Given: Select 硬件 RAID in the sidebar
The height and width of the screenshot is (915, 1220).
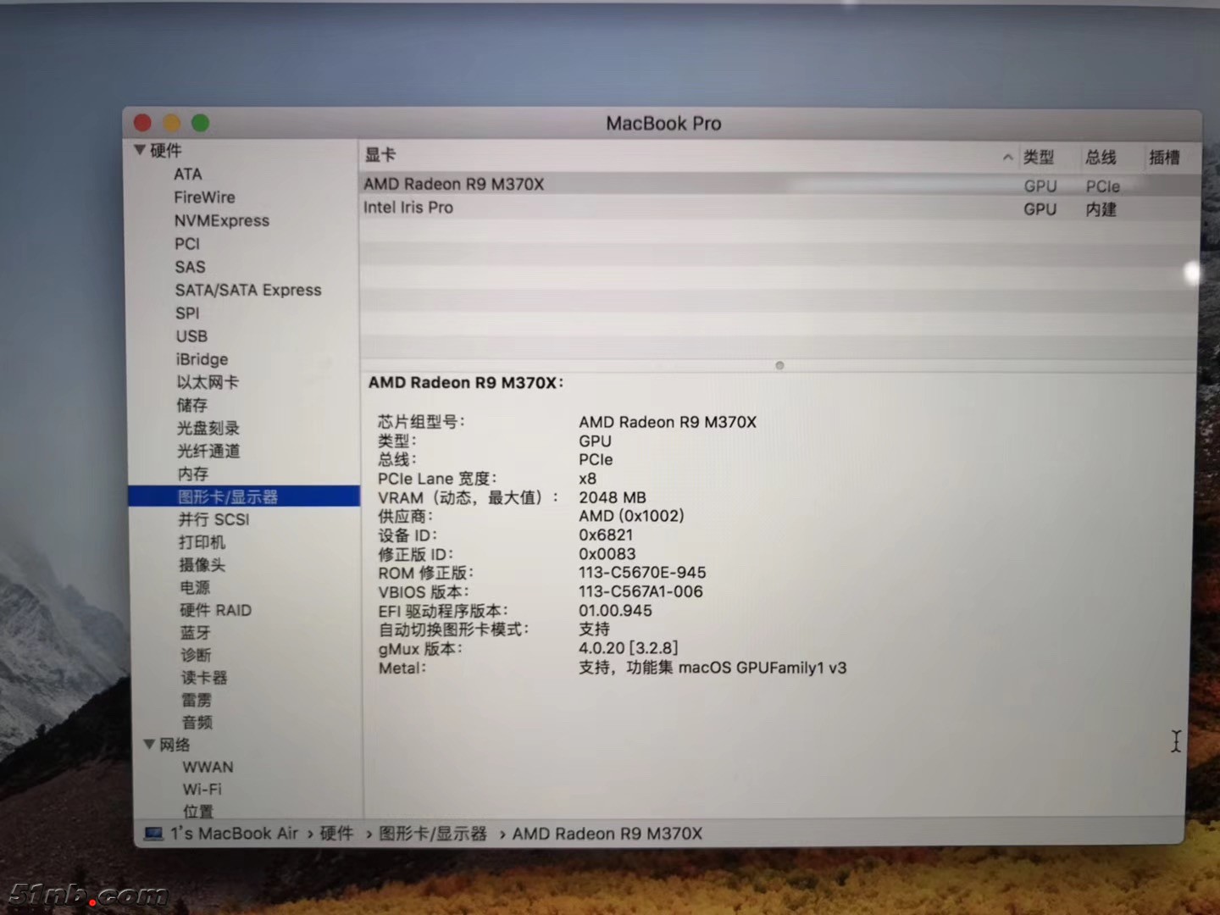Looking at the screenshot, I should [x=215, y=610].
